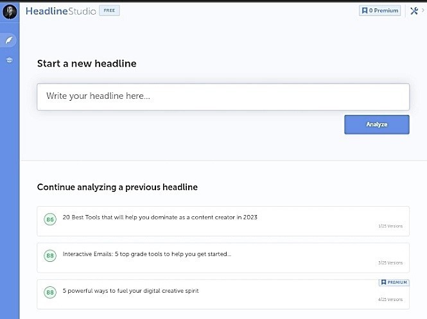427x319 pixels.
Task: Open the 'Interactive Emails' previous headline
Action: pyautogui.click(x=223, y=258)
